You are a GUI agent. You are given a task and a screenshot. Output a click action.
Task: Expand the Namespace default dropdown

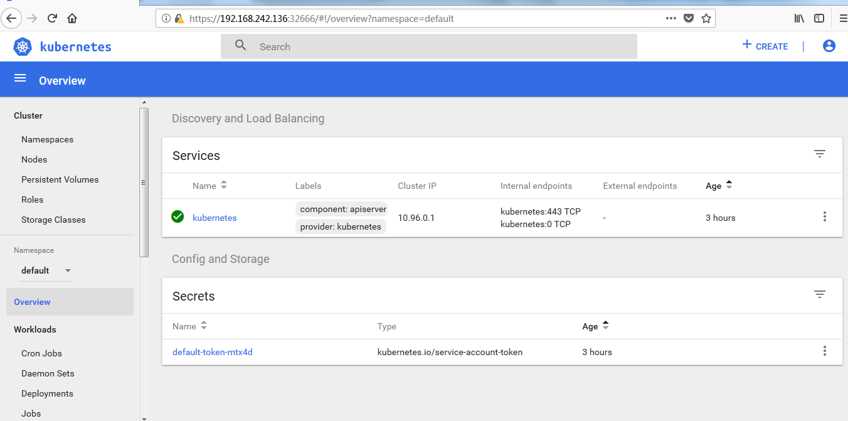point(46,270)
